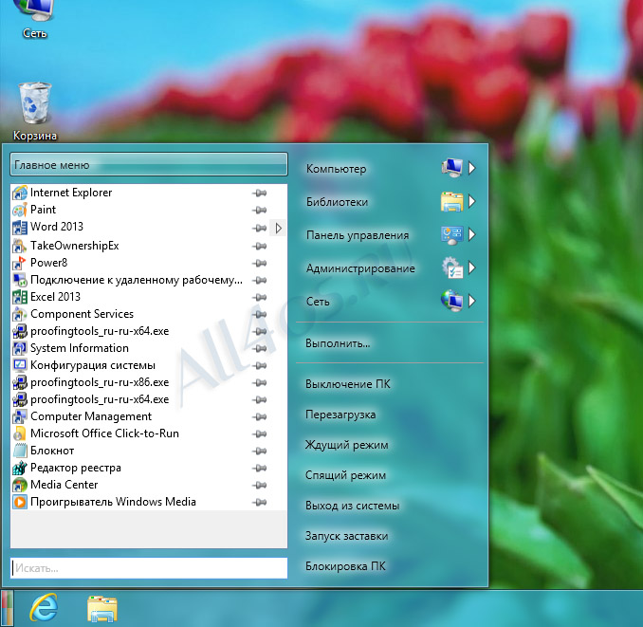Viewport: 643px width, 627px height.
Task: Choose Выключение ПК
Action: click(348, 384)
